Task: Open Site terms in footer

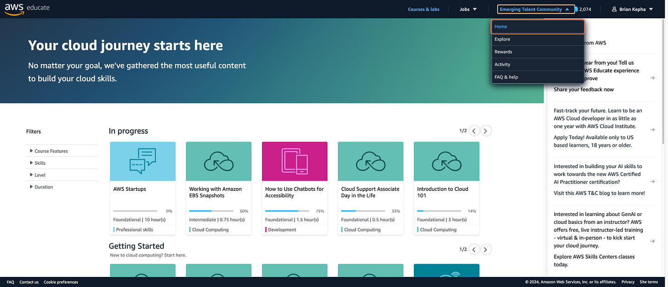Action: (649, 282)
